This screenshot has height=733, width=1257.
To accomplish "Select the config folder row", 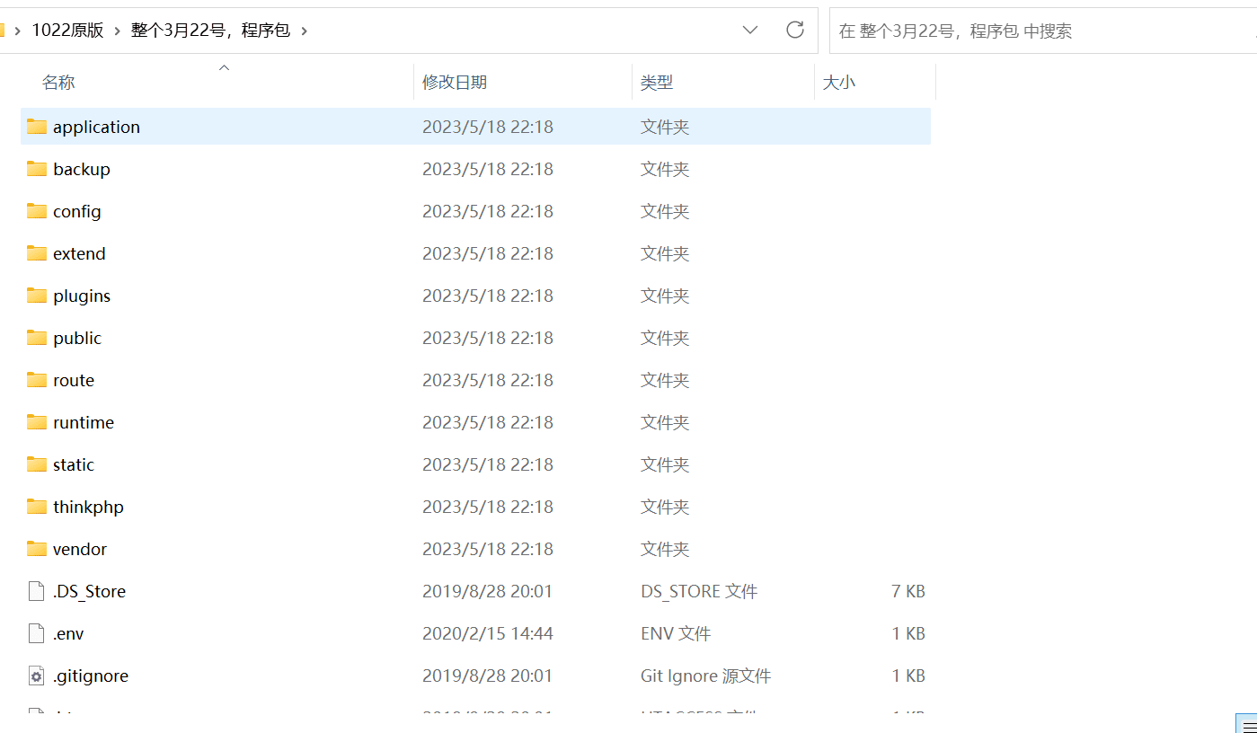I will 270,211.
